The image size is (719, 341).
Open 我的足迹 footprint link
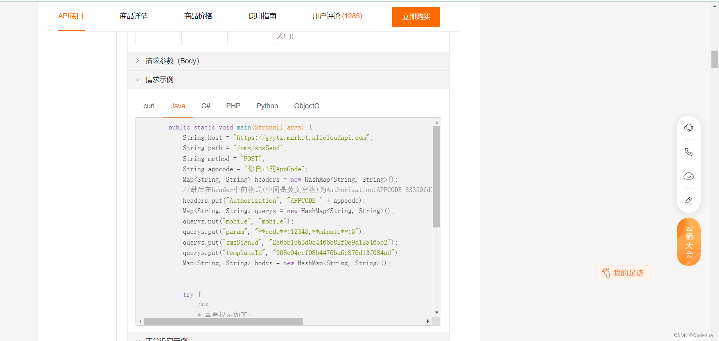[x=623, y=273]
